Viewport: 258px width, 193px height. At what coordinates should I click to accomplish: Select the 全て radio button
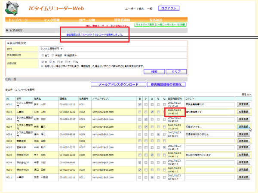point(43,55)
